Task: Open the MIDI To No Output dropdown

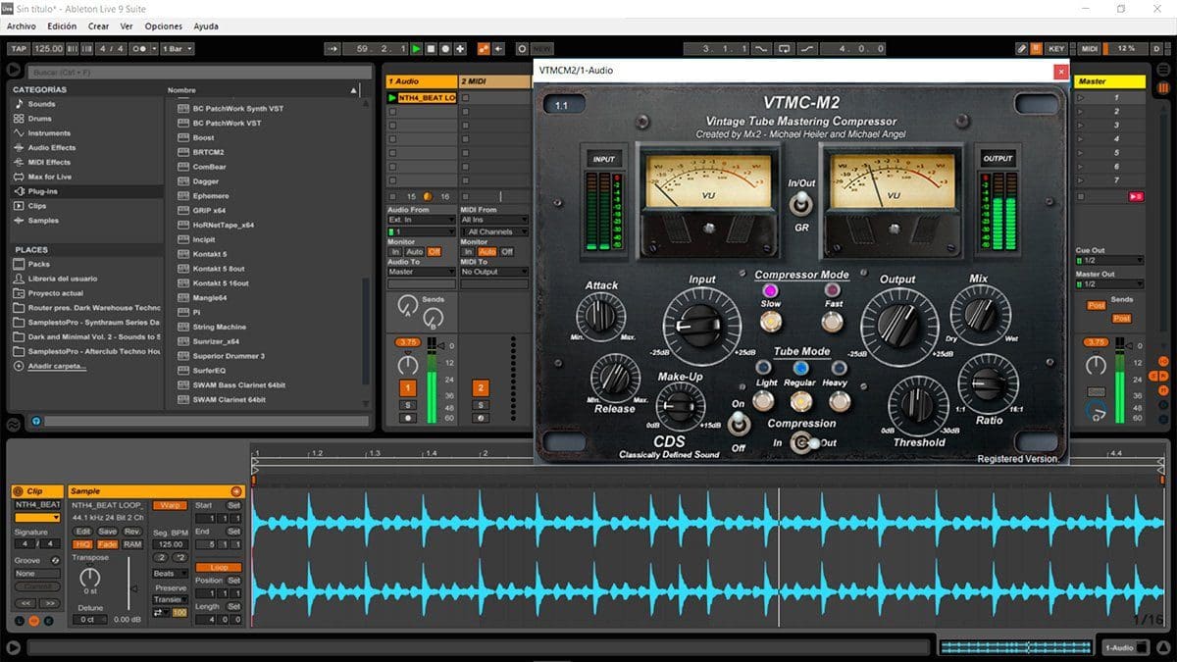Action: click(x=494, y=272)
